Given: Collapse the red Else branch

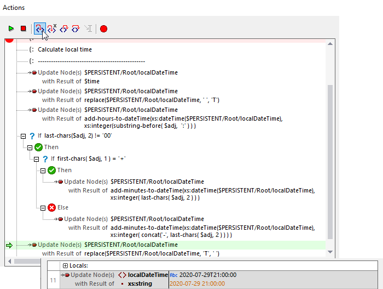Looking at the screenshot, I should coord(43,208).
